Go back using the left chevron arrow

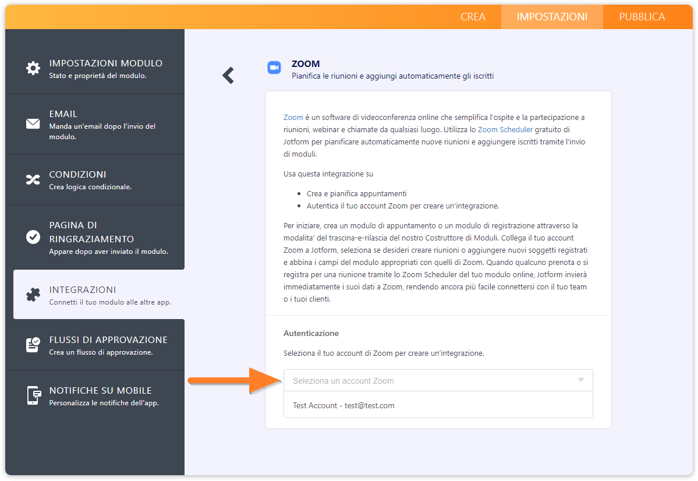pyautogui.click(x=228, y=75)
